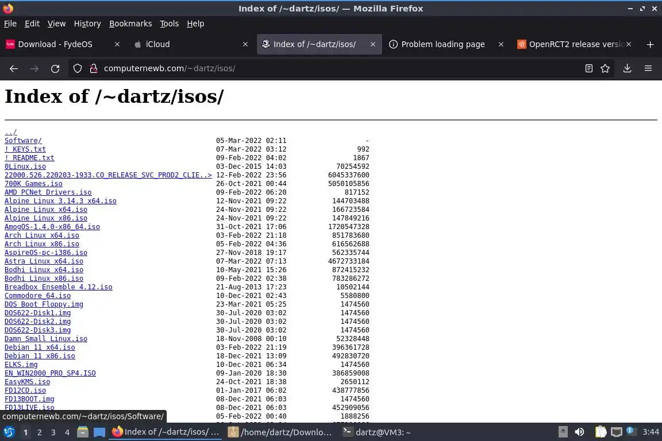Open parent directory ../ link

coord(11,132)
